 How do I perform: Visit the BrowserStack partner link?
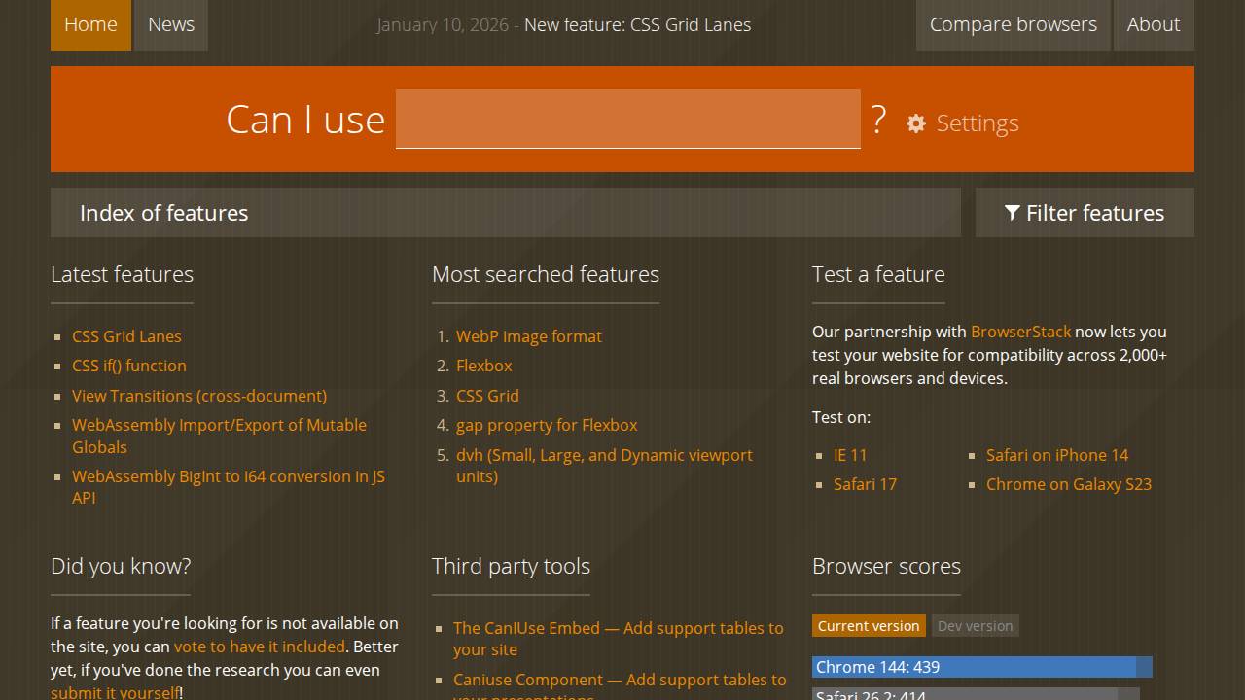coord(1020,332)
